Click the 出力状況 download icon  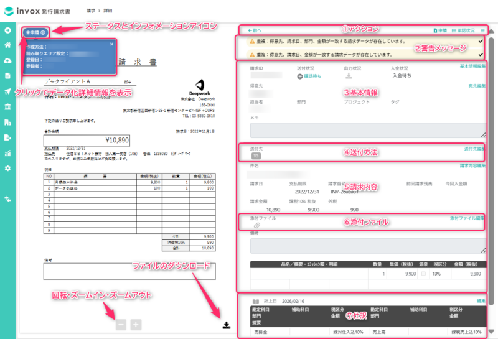[349, 75]
